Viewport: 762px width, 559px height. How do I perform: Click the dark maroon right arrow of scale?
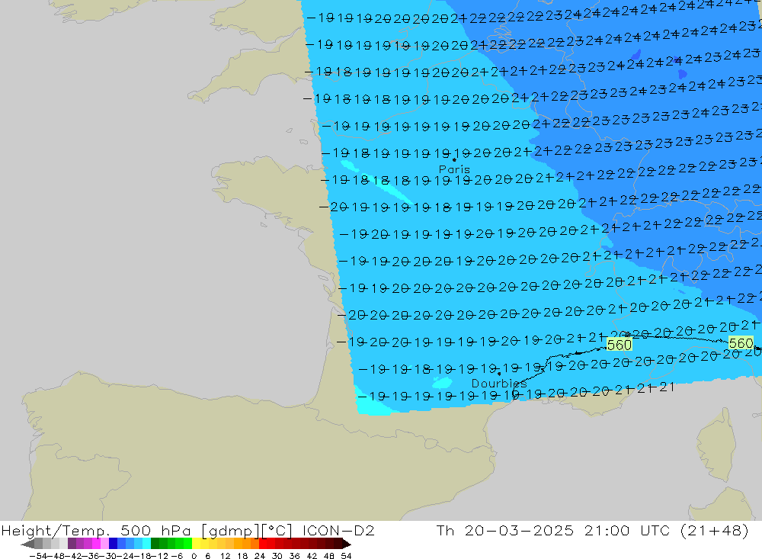(347, 544)
